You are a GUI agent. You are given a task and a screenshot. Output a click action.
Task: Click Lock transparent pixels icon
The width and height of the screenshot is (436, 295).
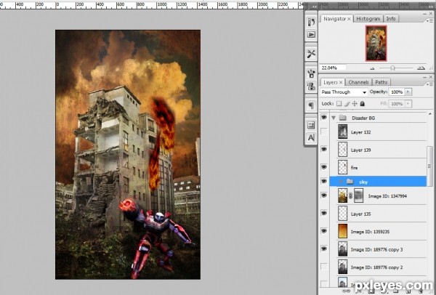pos(339,104)
